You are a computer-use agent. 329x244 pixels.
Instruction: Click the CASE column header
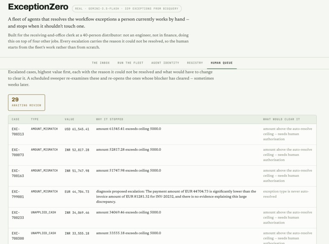coord(15,119)
